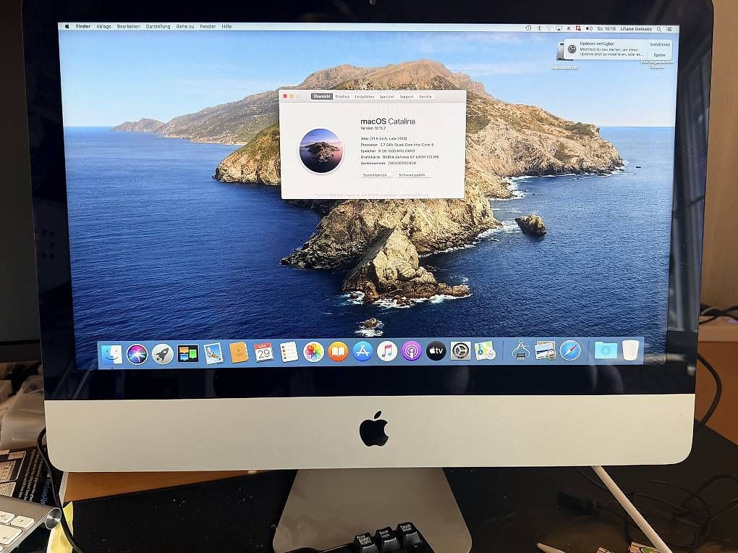Open the Bearbeiten menu
The width and height of the screenshot is (738, 553).
click(128, 26)
